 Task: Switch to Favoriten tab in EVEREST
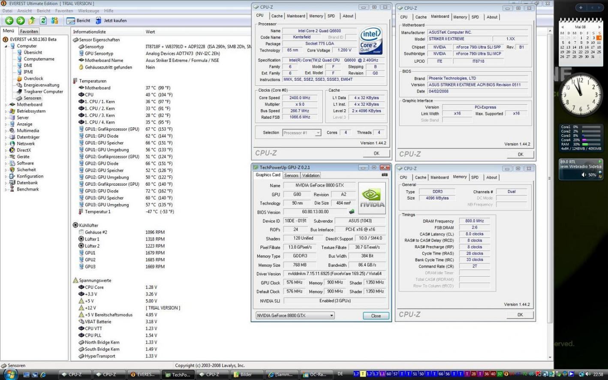point(29,31)
